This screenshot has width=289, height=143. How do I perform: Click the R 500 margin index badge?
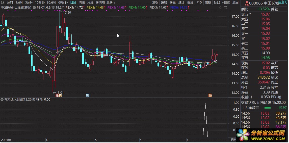coord(247,3)
